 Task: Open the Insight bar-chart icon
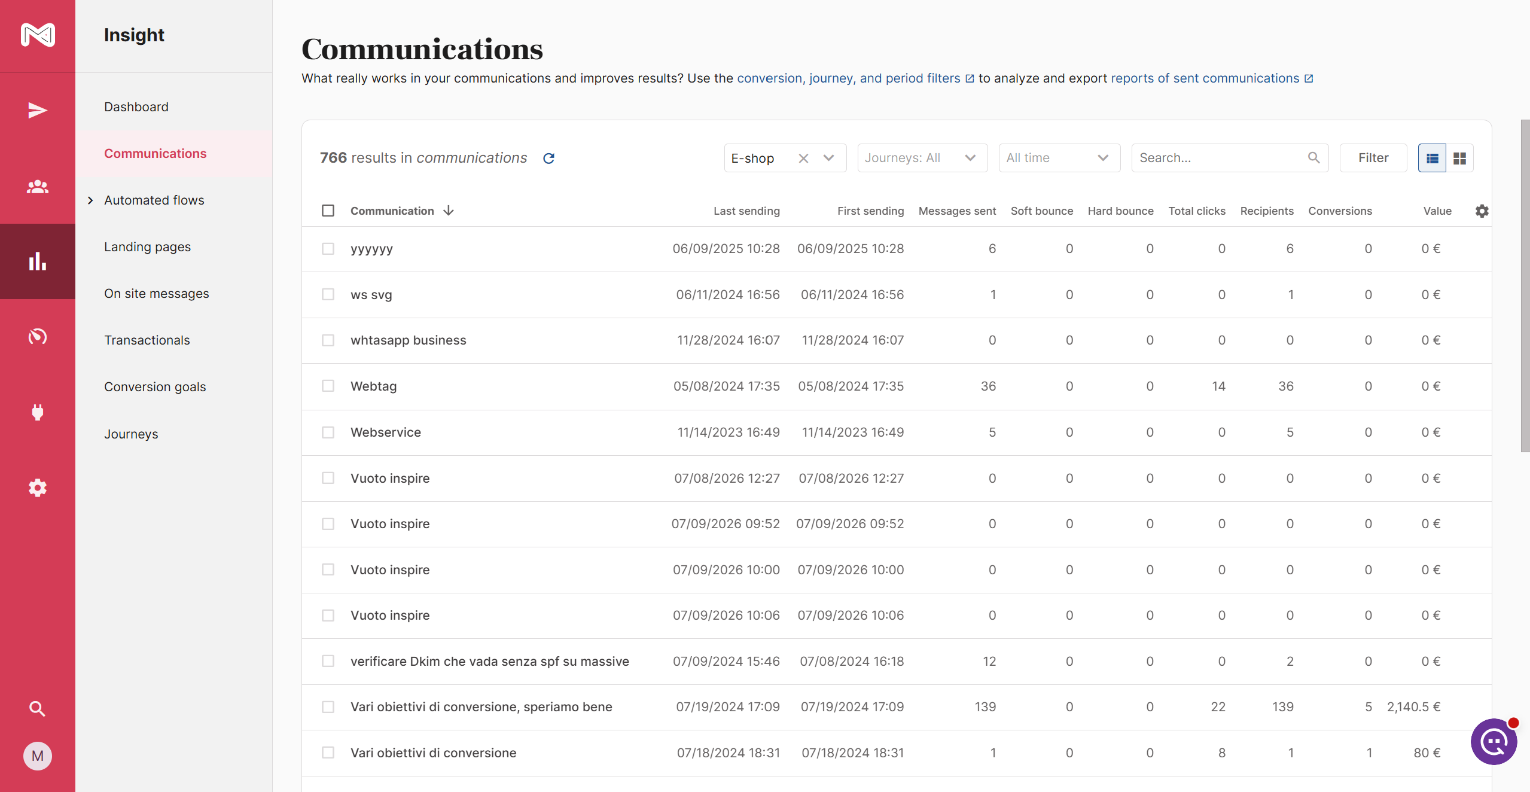pos(38,261)
